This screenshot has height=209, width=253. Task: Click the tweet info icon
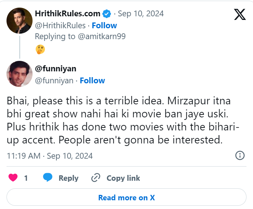[240, 156]
